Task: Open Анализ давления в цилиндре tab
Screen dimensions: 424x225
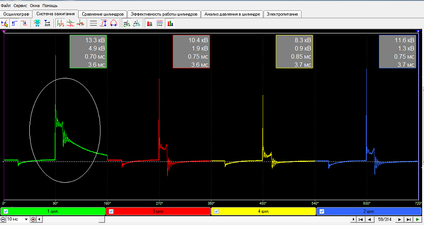Action: [232, 14]
